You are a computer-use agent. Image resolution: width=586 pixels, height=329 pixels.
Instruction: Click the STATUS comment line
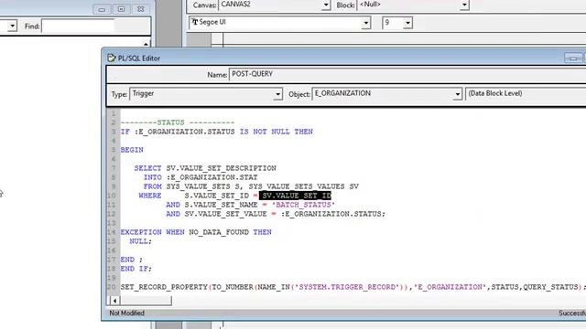tap(178, 122)
